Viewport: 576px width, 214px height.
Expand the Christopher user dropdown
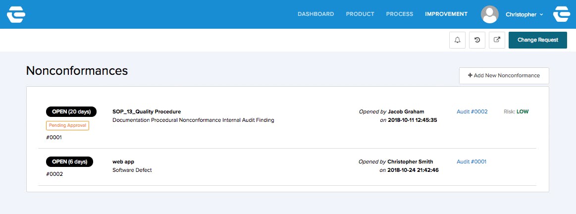click(x=524, y=14)
